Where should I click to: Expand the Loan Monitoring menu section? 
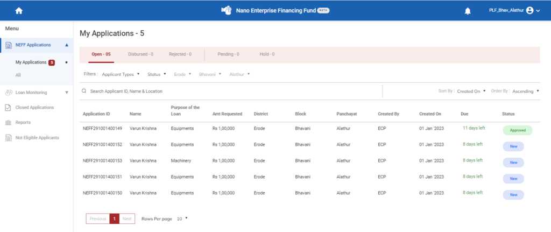[66, 93]
